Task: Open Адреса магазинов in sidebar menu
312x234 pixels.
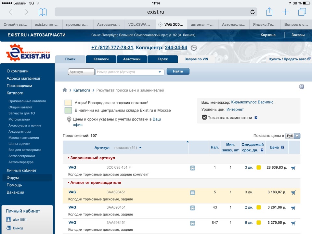Action: pyautogui.click(x=23, y=78)
